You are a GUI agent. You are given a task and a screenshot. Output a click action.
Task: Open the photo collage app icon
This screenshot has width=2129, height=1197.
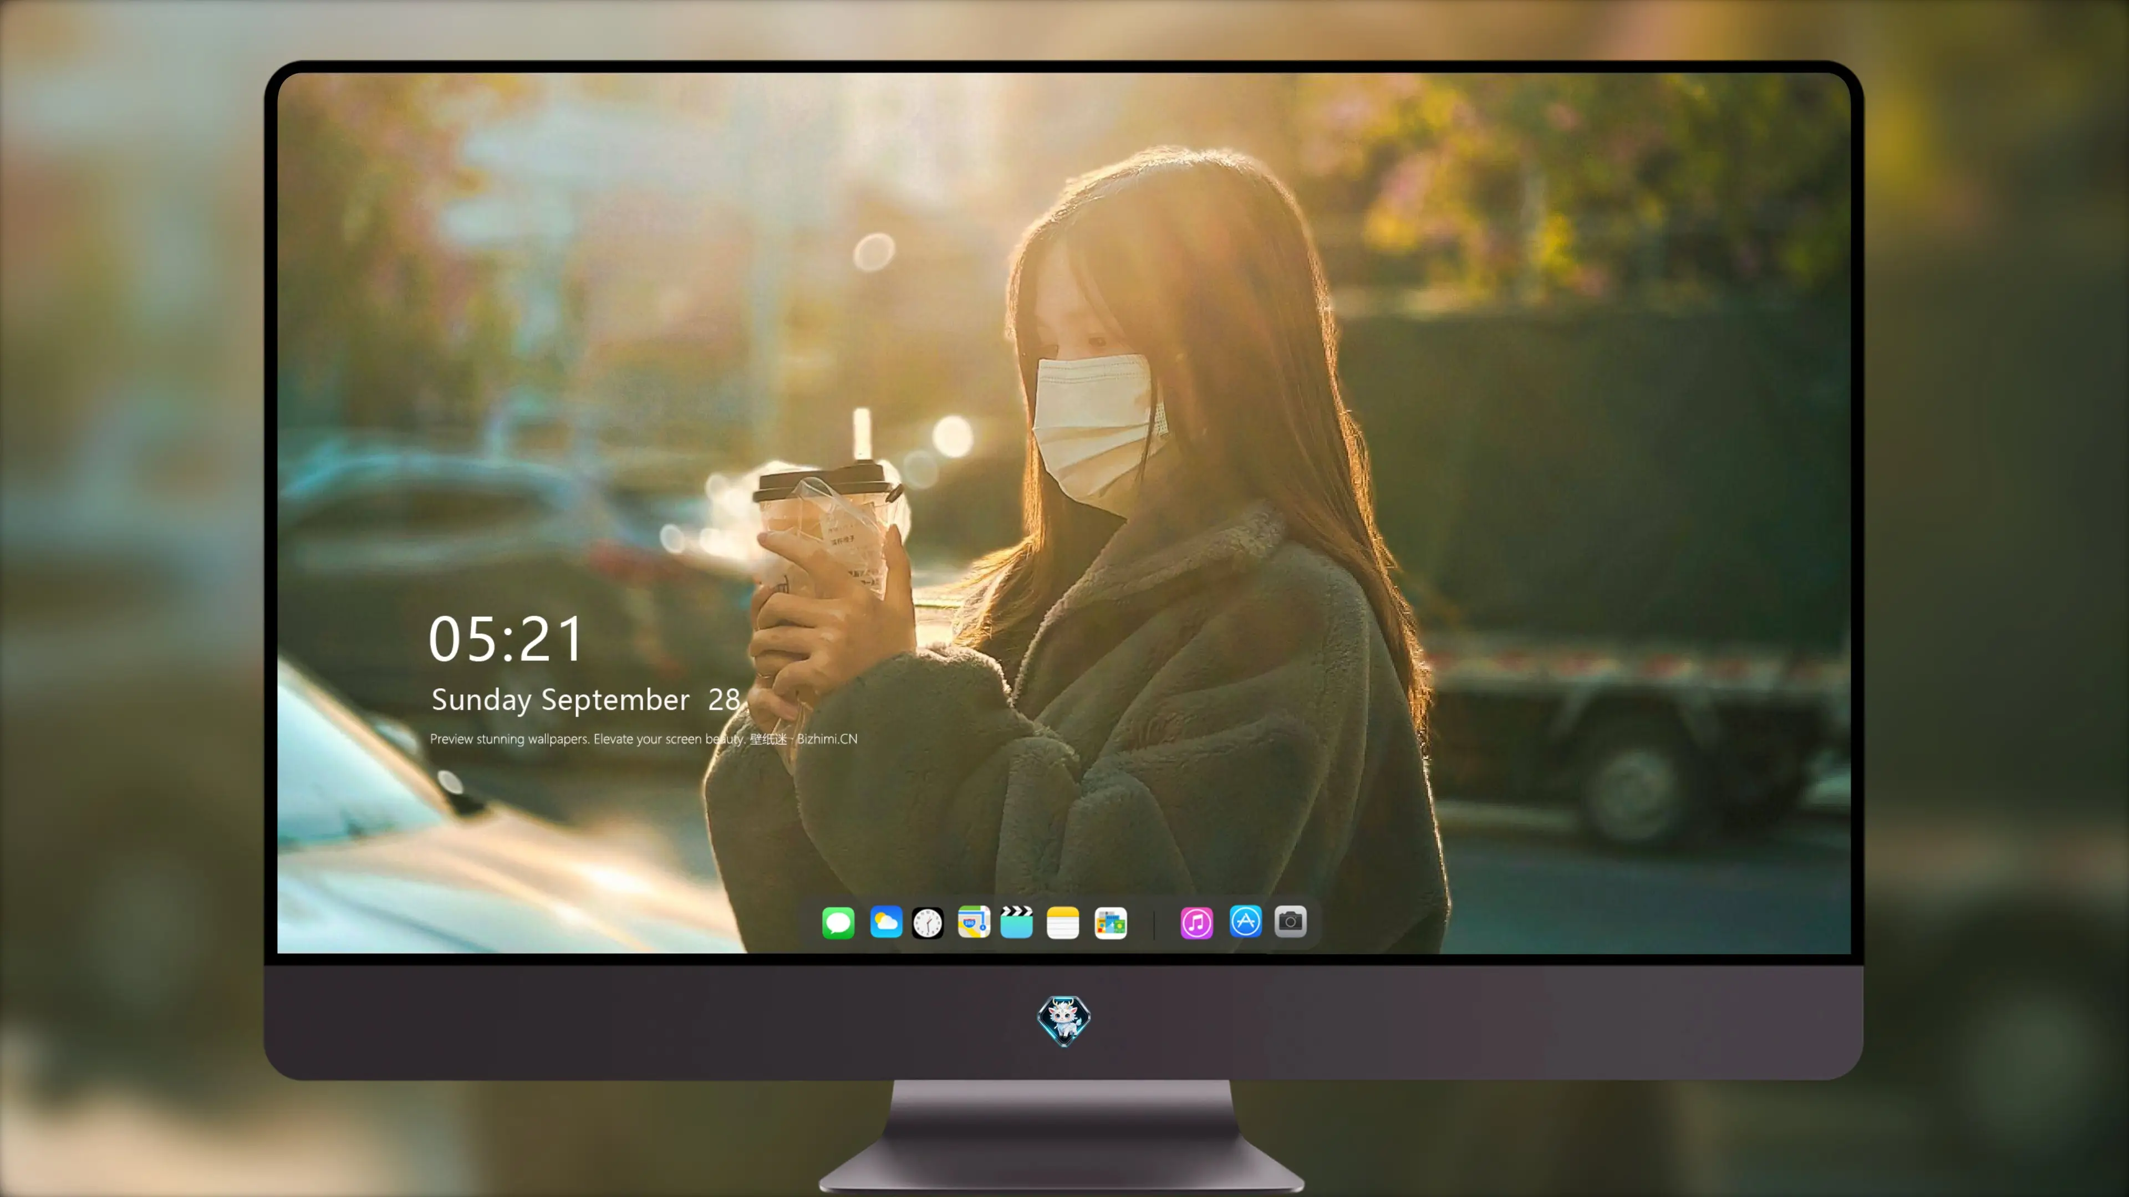point(1110,923)
